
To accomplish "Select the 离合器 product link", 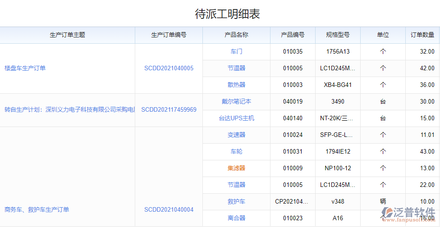I will 236,218.
